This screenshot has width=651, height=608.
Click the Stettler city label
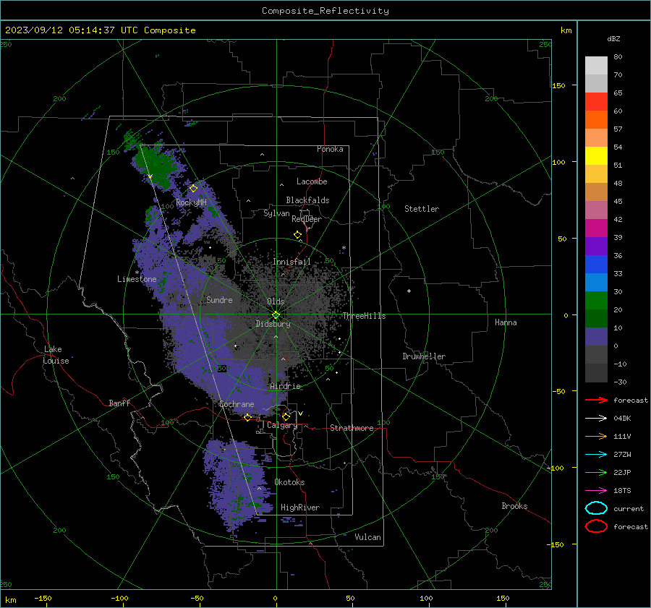422,209
